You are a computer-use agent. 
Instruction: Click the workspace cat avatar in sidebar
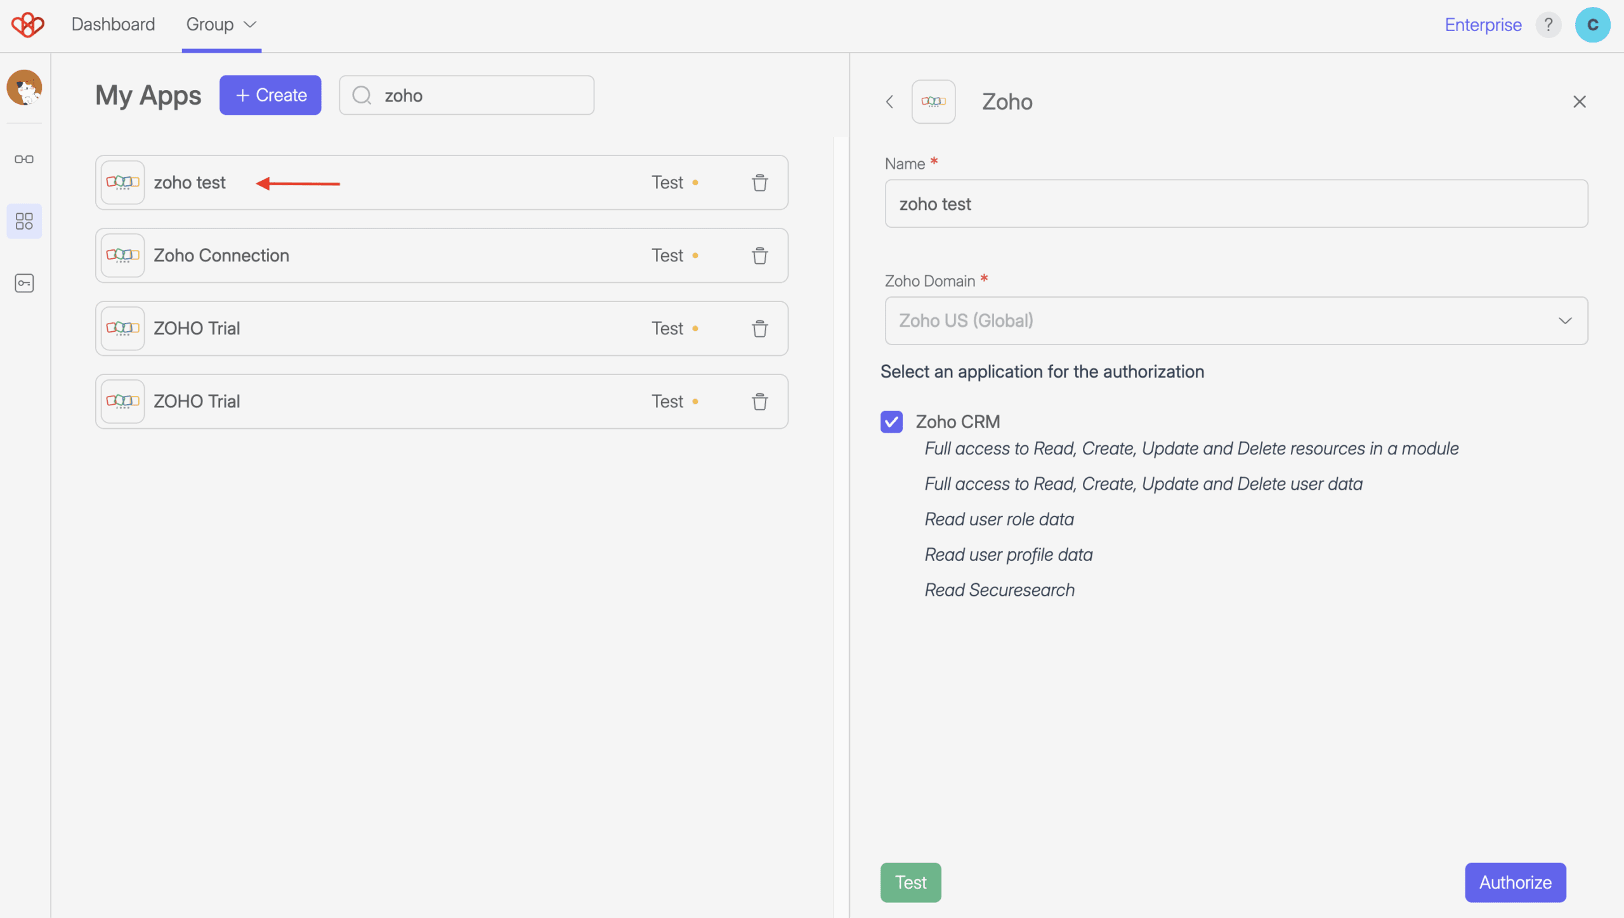(24, 88)
